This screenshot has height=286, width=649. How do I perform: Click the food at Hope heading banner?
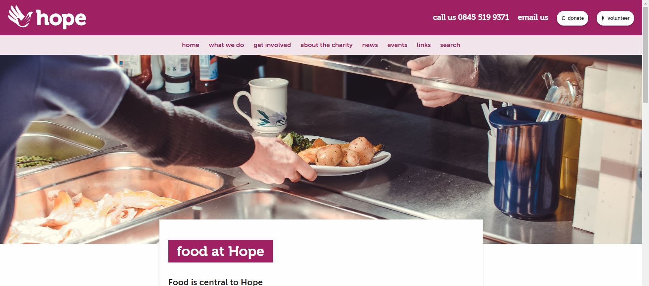point(221,251)
